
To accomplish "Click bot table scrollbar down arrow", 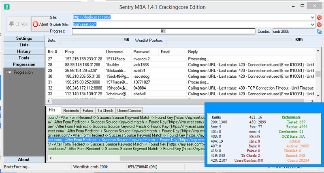I will (318, 95).
